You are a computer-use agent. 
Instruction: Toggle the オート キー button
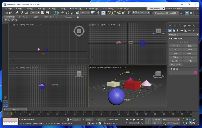click(157, 120)
